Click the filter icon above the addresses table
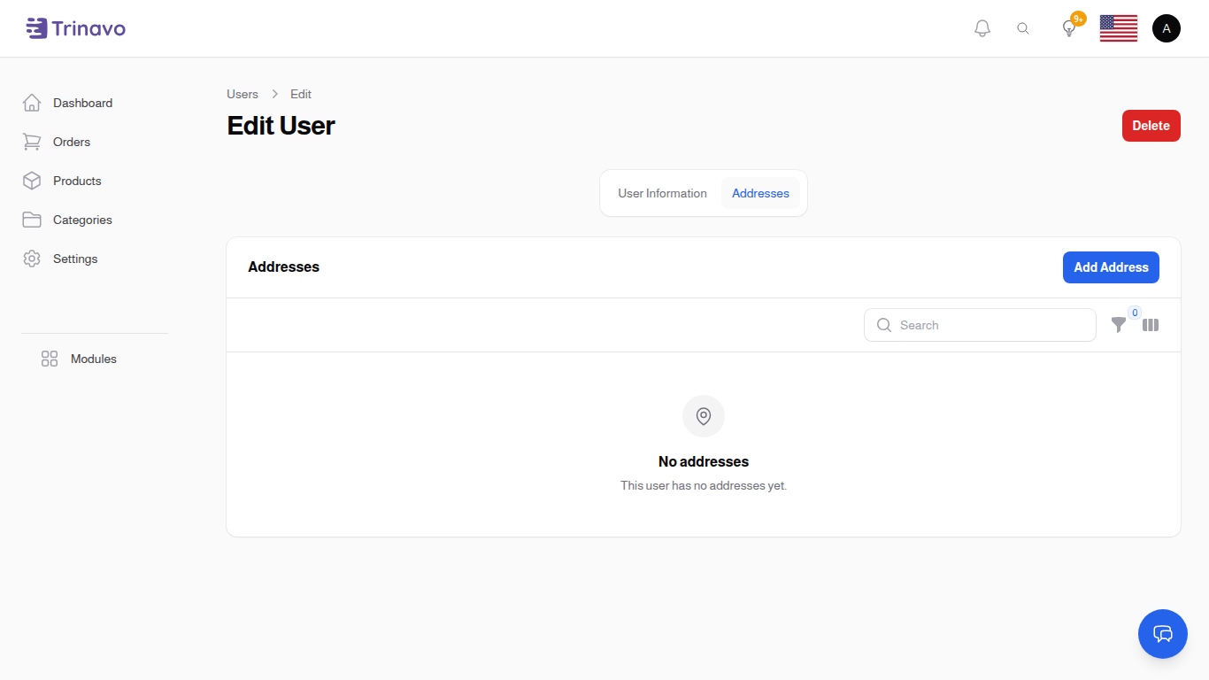 [1118, 325]
